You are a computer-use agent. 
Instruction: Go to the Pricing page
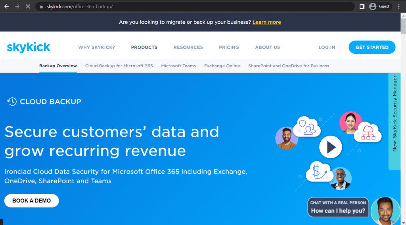click(229, 47)
